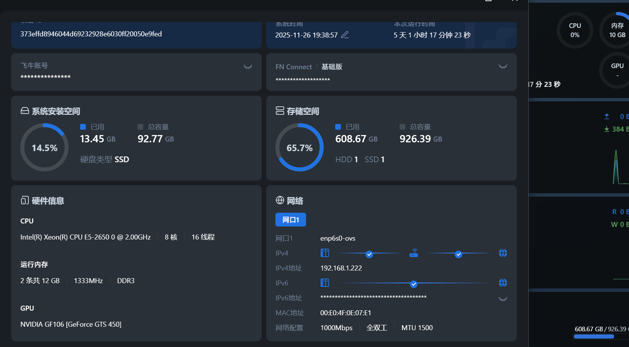
Task: Click the disk icon beside 系统安装空间 heading
Action: click(x=25, y=111)
